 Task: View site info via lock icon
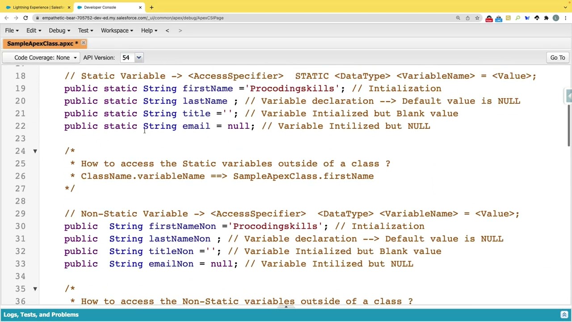38,18
